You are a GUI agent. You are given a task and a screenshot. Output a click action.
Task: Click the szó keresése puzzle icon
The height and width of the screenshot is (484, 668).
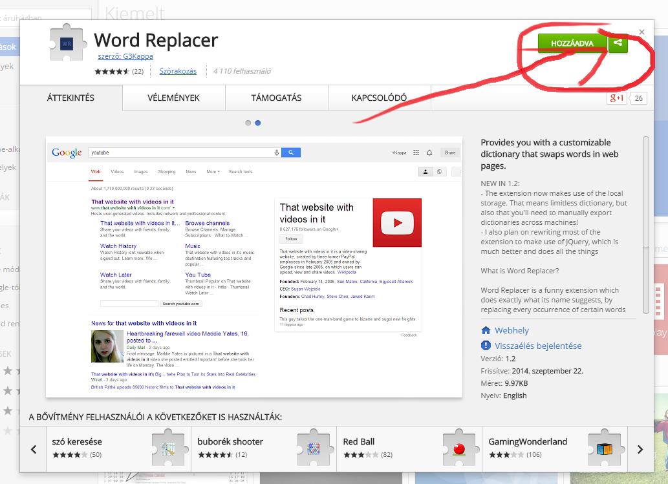[x=169, y=448]
